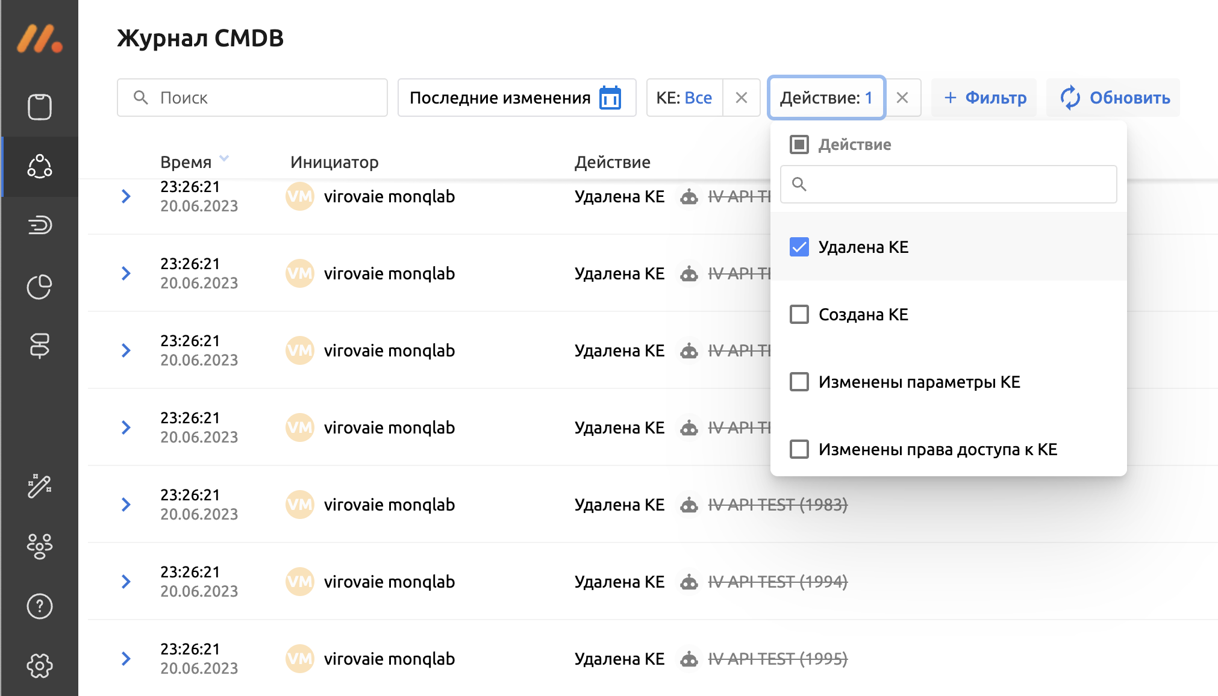Uncheck the Удалена КЕ option
This screenshot has height=696, width=1218.
[x=799, y=247]
